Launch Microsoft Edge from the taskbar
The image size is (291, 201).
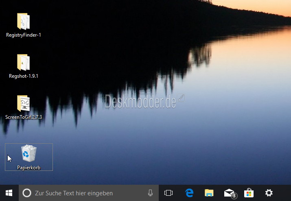coord(189,193)
